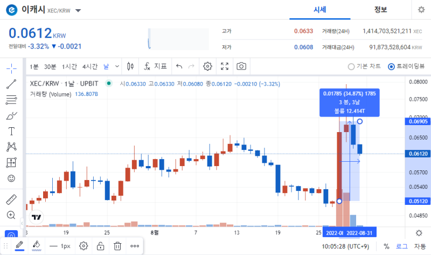Screen dimensions: 431x255
Task: Set the interval to 1시간
Action: click(69, 66)
